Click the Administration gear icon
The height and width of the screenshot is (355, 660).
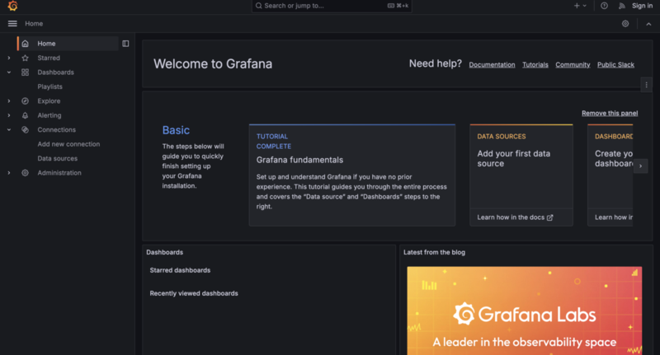click(x=26, y=173)
